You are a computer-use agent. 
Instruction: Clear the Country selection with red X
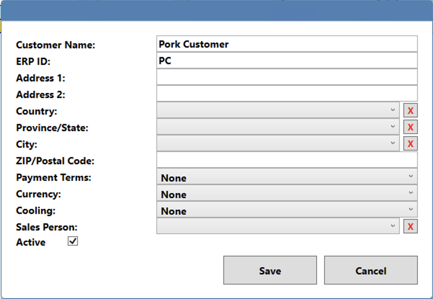pyautogui.click(x=410, y=111)
